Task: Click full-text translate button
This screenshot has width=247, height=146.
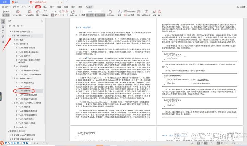Action: [x=129, y=15]
